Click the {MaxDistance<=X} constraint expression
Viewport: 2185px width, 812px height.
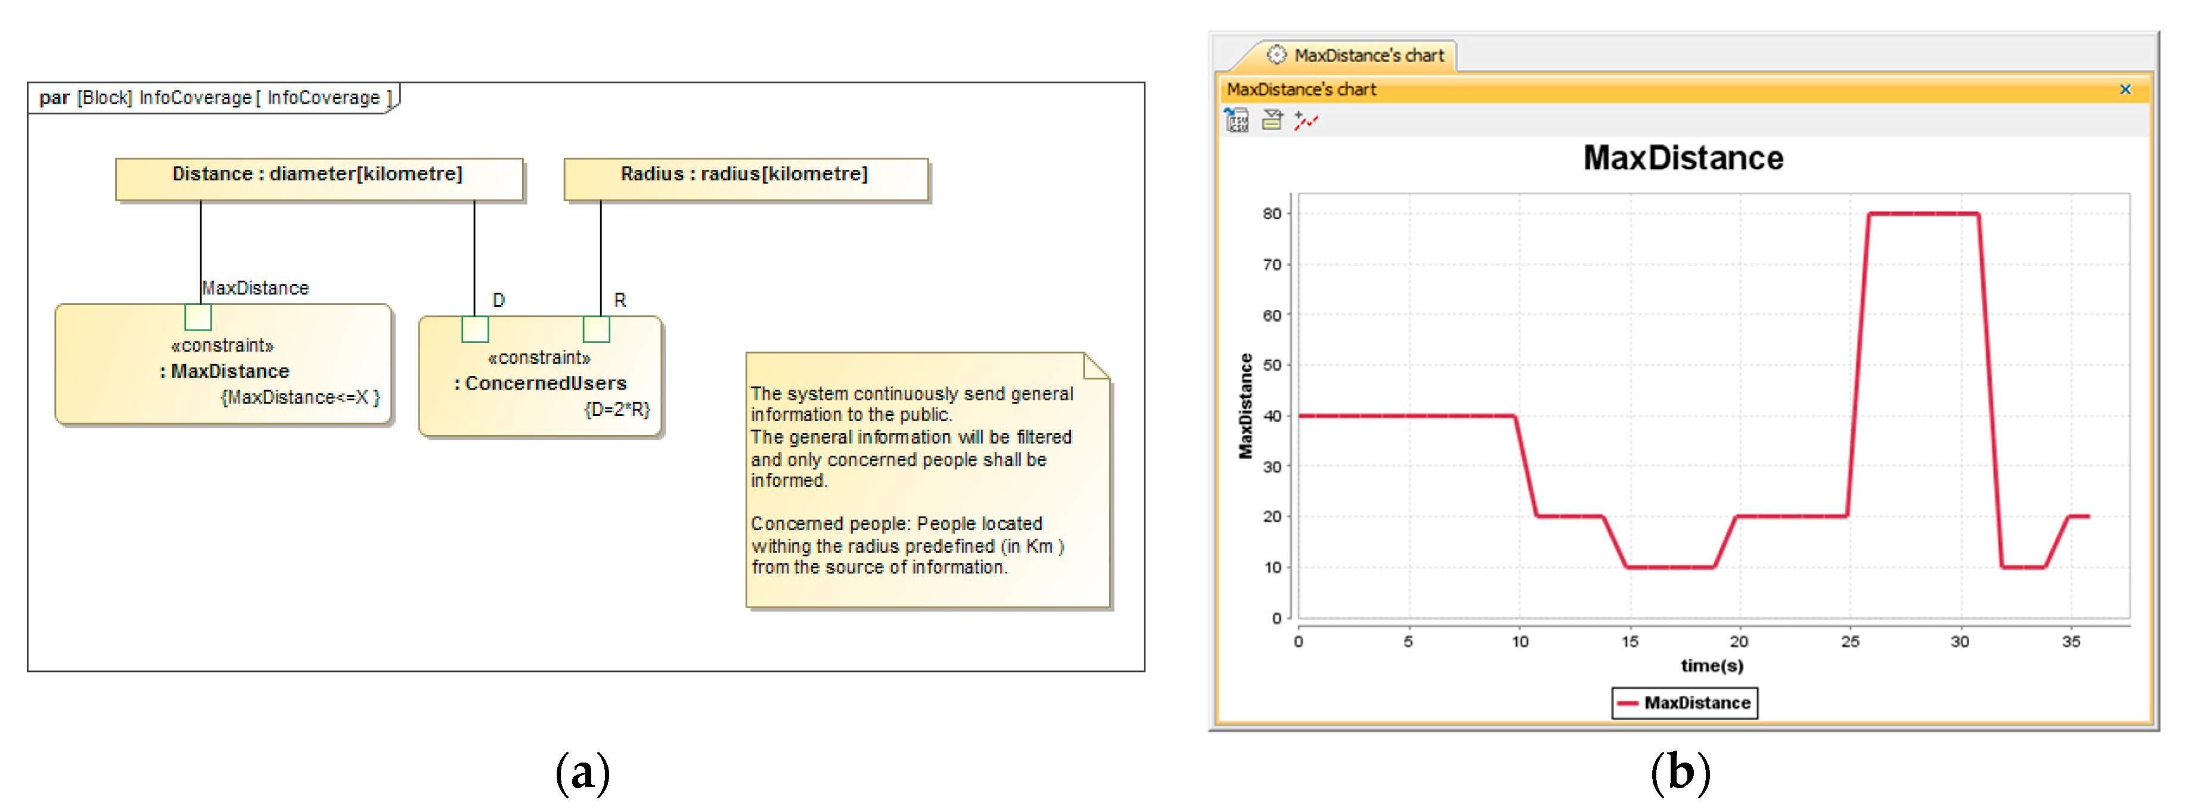300,397
